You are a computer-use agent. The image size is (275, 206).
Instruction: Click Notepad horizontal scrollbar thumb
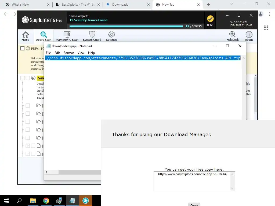click(x=79, y=172)
